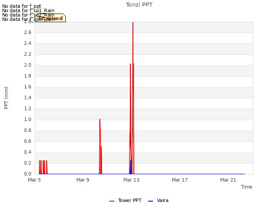Click the Time x-axis label
This screenshot has height=209, width=279.
tap(247, 187)
